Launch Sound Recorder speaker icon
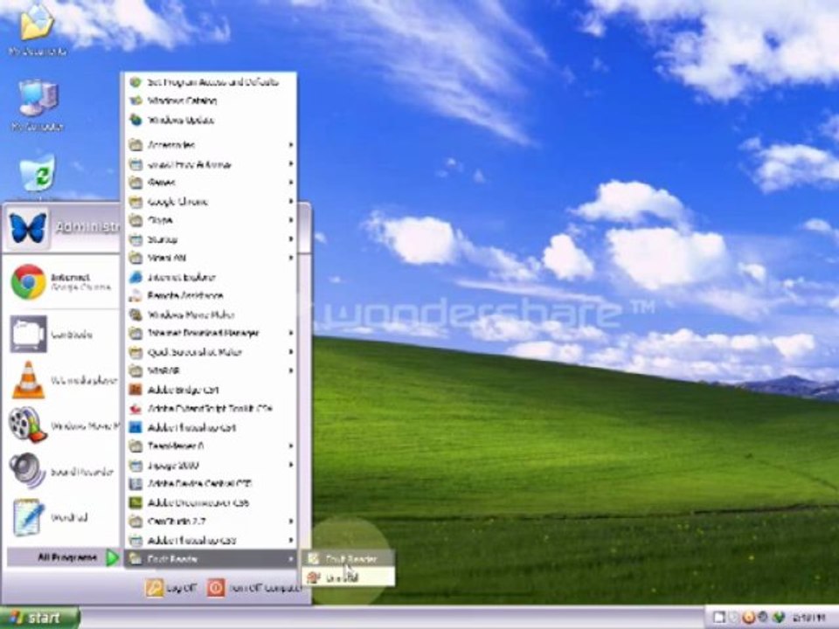839x629 pixels. pyautogui.click(x=27, y=471)
